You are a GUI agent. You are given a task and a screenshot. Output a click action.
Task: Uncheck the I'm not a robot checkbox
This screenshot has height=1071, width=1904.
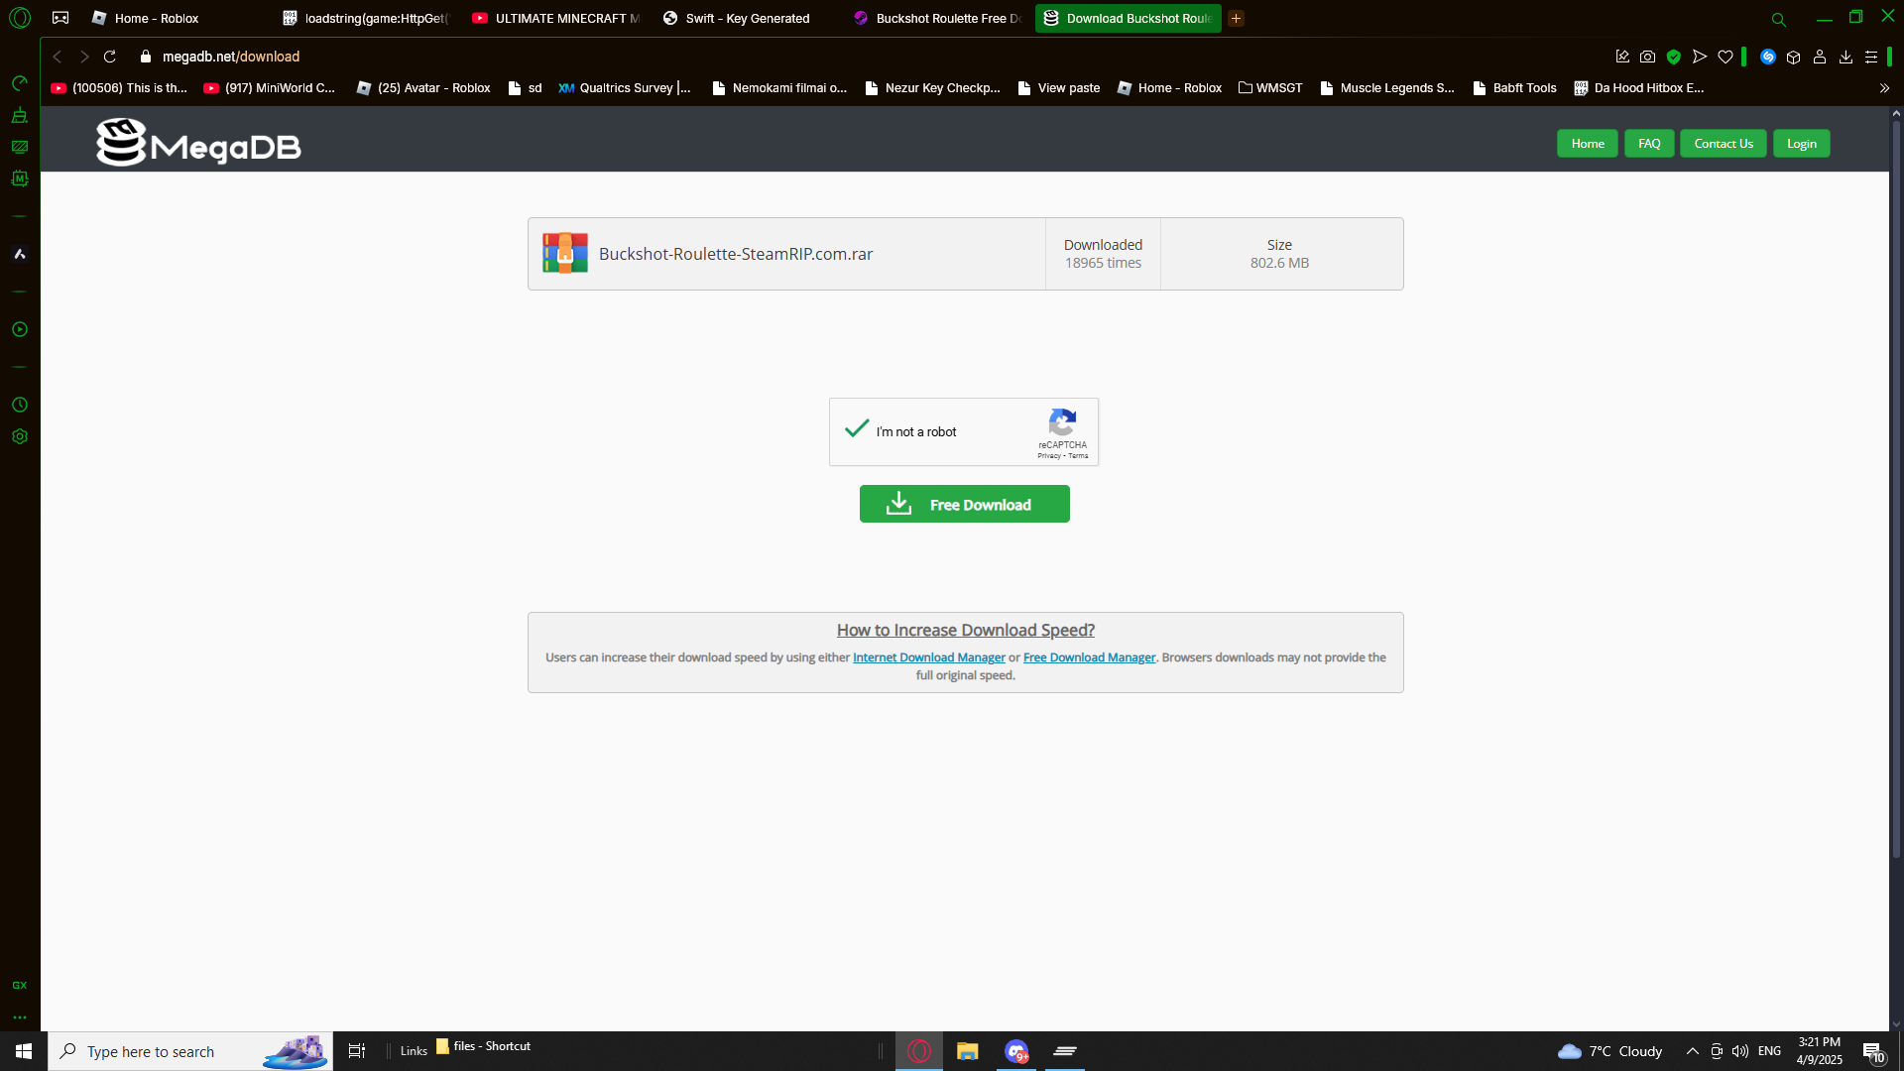click(x=857, y=428)
